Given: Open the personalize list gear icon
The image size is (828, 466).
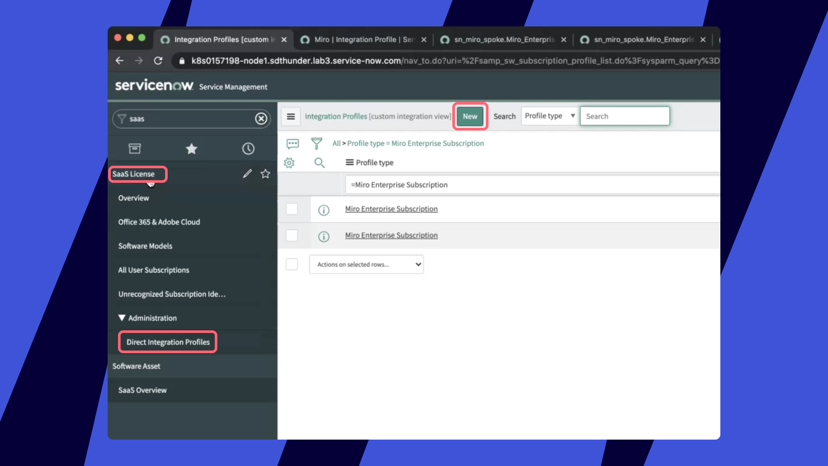Looking at the screenshot, I should (x=289, y=163).
